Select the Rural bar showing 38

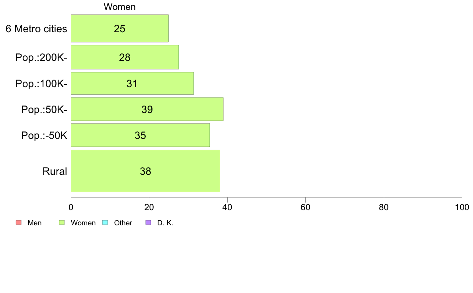pyautogui.click(x=145, y=171)
